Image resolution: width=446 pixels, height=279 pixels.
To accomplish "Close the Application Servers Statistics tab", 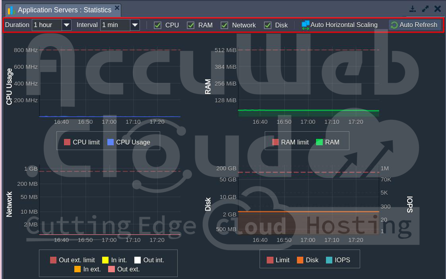I will click(x=117, y=8).
